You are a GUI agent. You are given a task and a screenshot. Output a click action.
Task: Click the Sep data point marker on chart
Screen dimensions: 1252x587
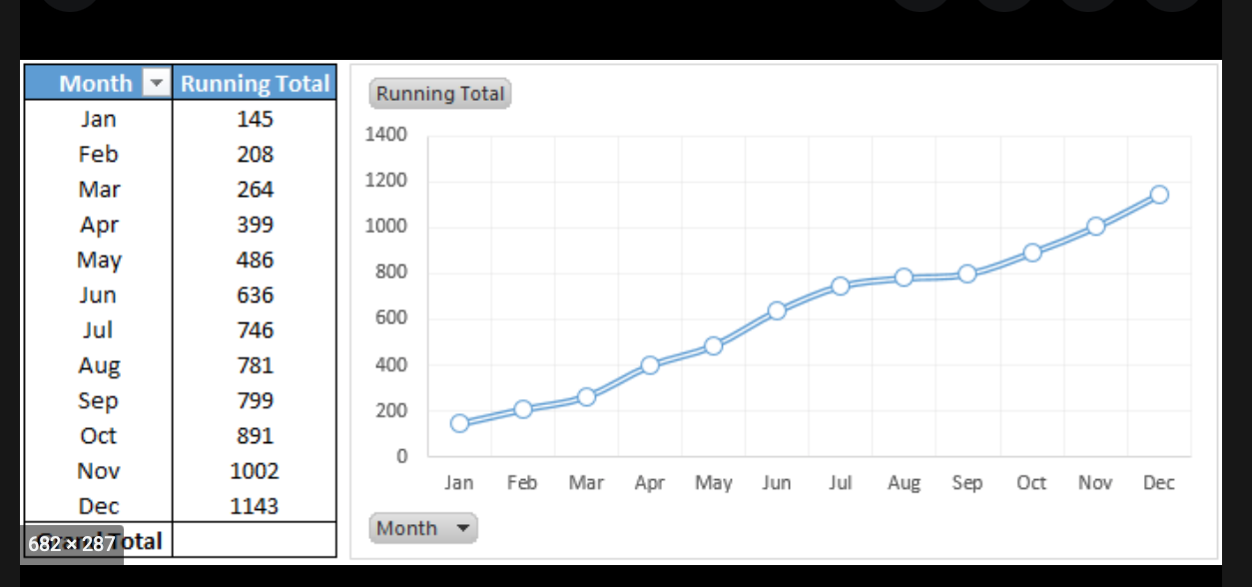point(967,274)
